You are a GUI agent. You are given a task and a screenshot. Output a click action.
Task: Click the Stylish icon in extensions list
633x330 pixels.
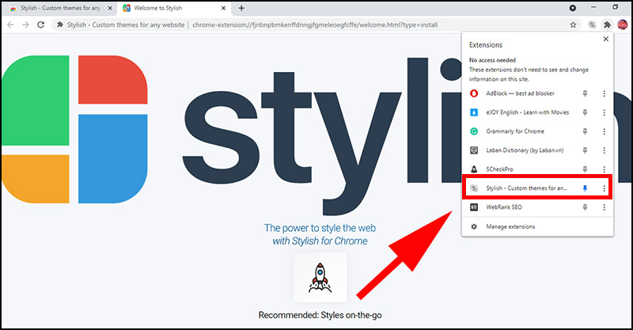pos(474,188)
